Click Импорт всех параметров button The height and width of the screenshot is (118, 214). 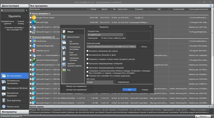click(x=76, y=86)
